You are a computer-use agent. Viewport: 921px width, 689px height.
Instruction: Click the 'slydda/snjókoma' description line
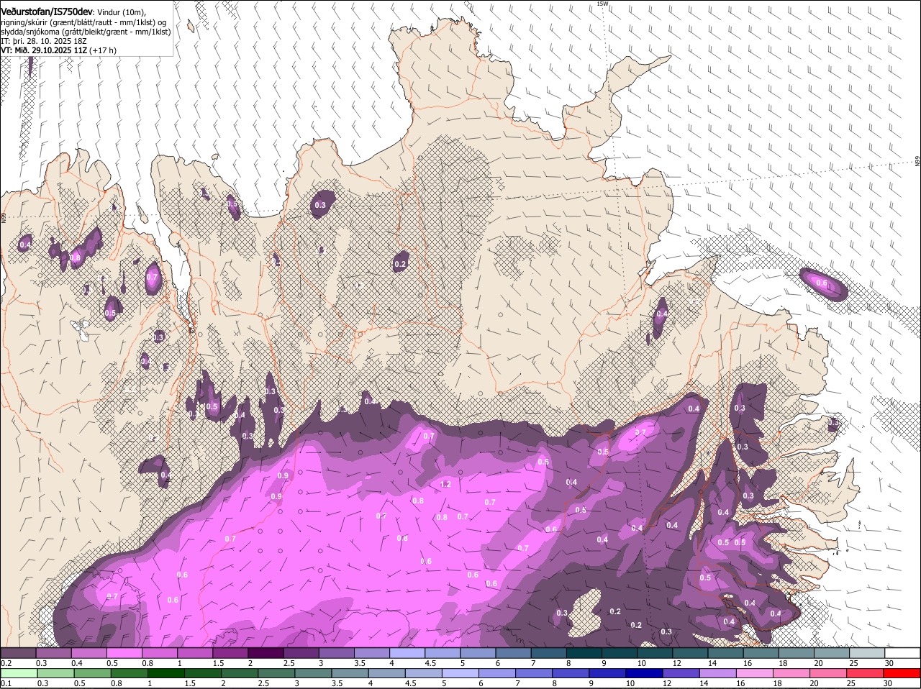pyautogui.click(x=86, y=32)
